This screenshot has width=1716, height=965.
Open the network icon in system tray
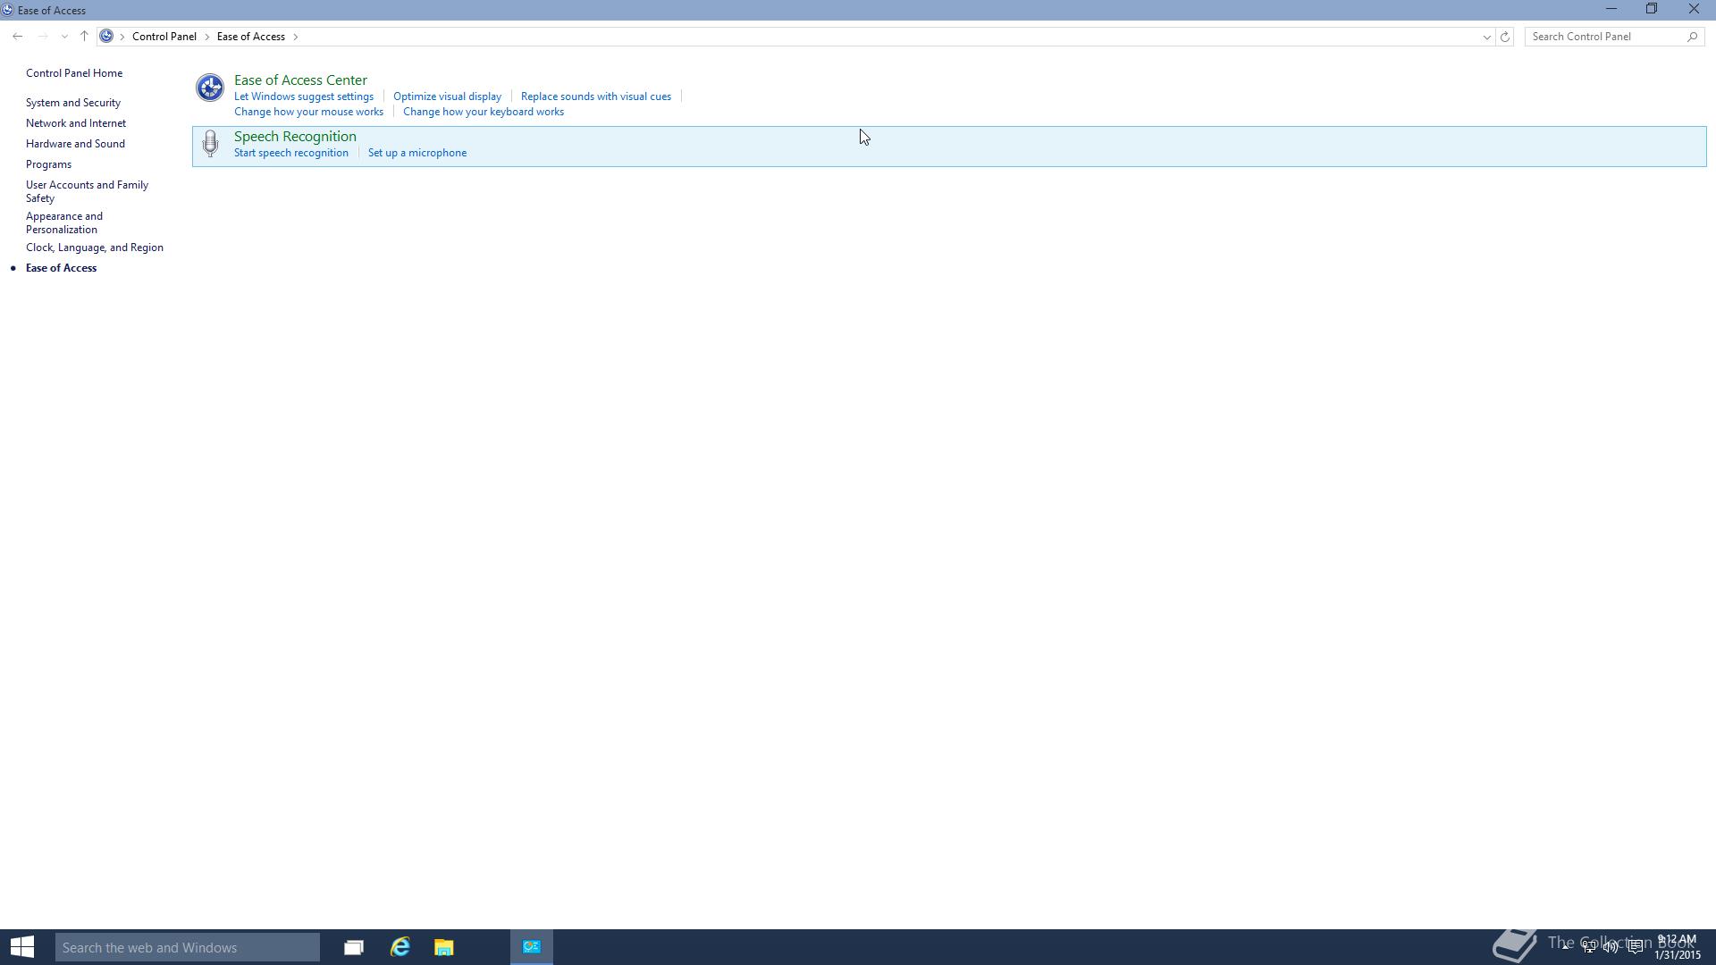click(1588, 947)
